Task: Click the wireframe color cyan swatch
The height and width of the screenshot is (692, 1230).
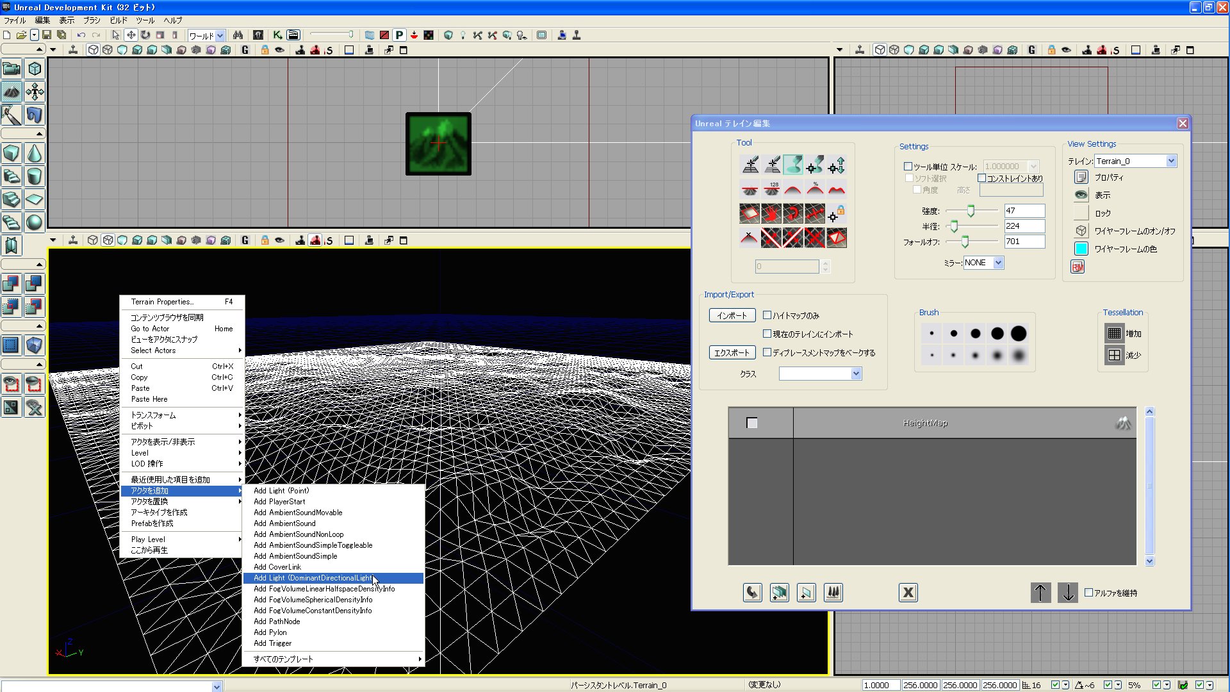Action: [x=1081, y=249]
